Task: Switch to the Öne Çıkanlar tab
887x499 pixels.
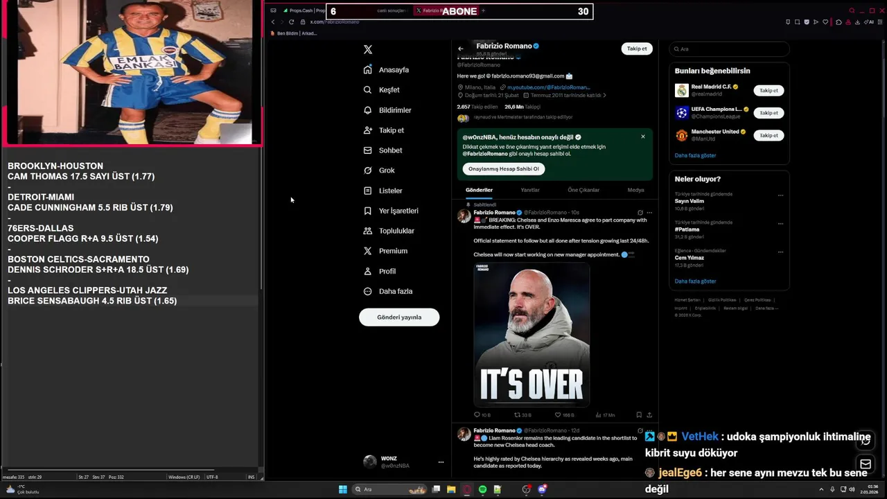Action: click(583, 190)
